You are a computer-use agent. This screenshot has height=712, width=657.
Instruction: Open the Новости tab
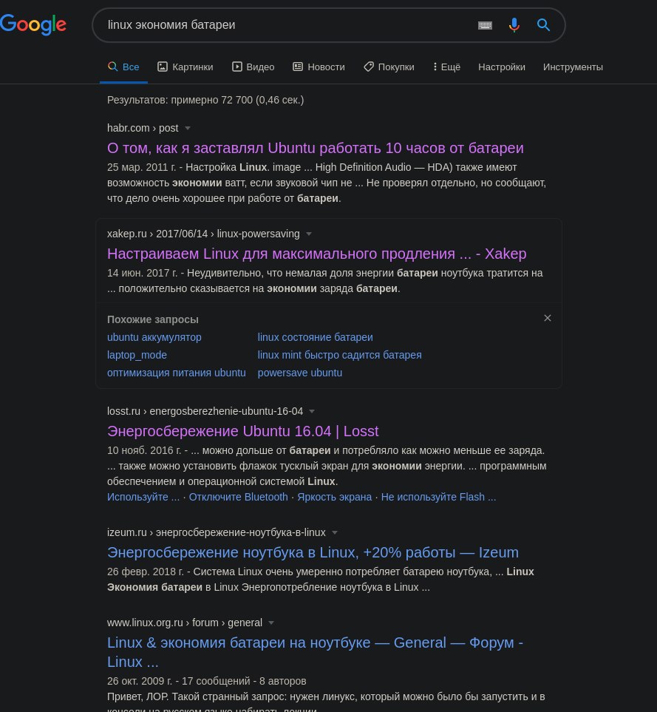click(319, 67)
